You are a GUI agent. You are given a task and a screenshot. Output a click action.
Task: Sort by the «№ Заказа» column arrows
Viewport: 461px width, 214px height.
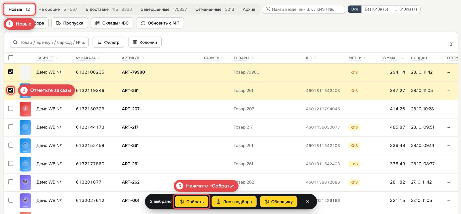[99, 58]
